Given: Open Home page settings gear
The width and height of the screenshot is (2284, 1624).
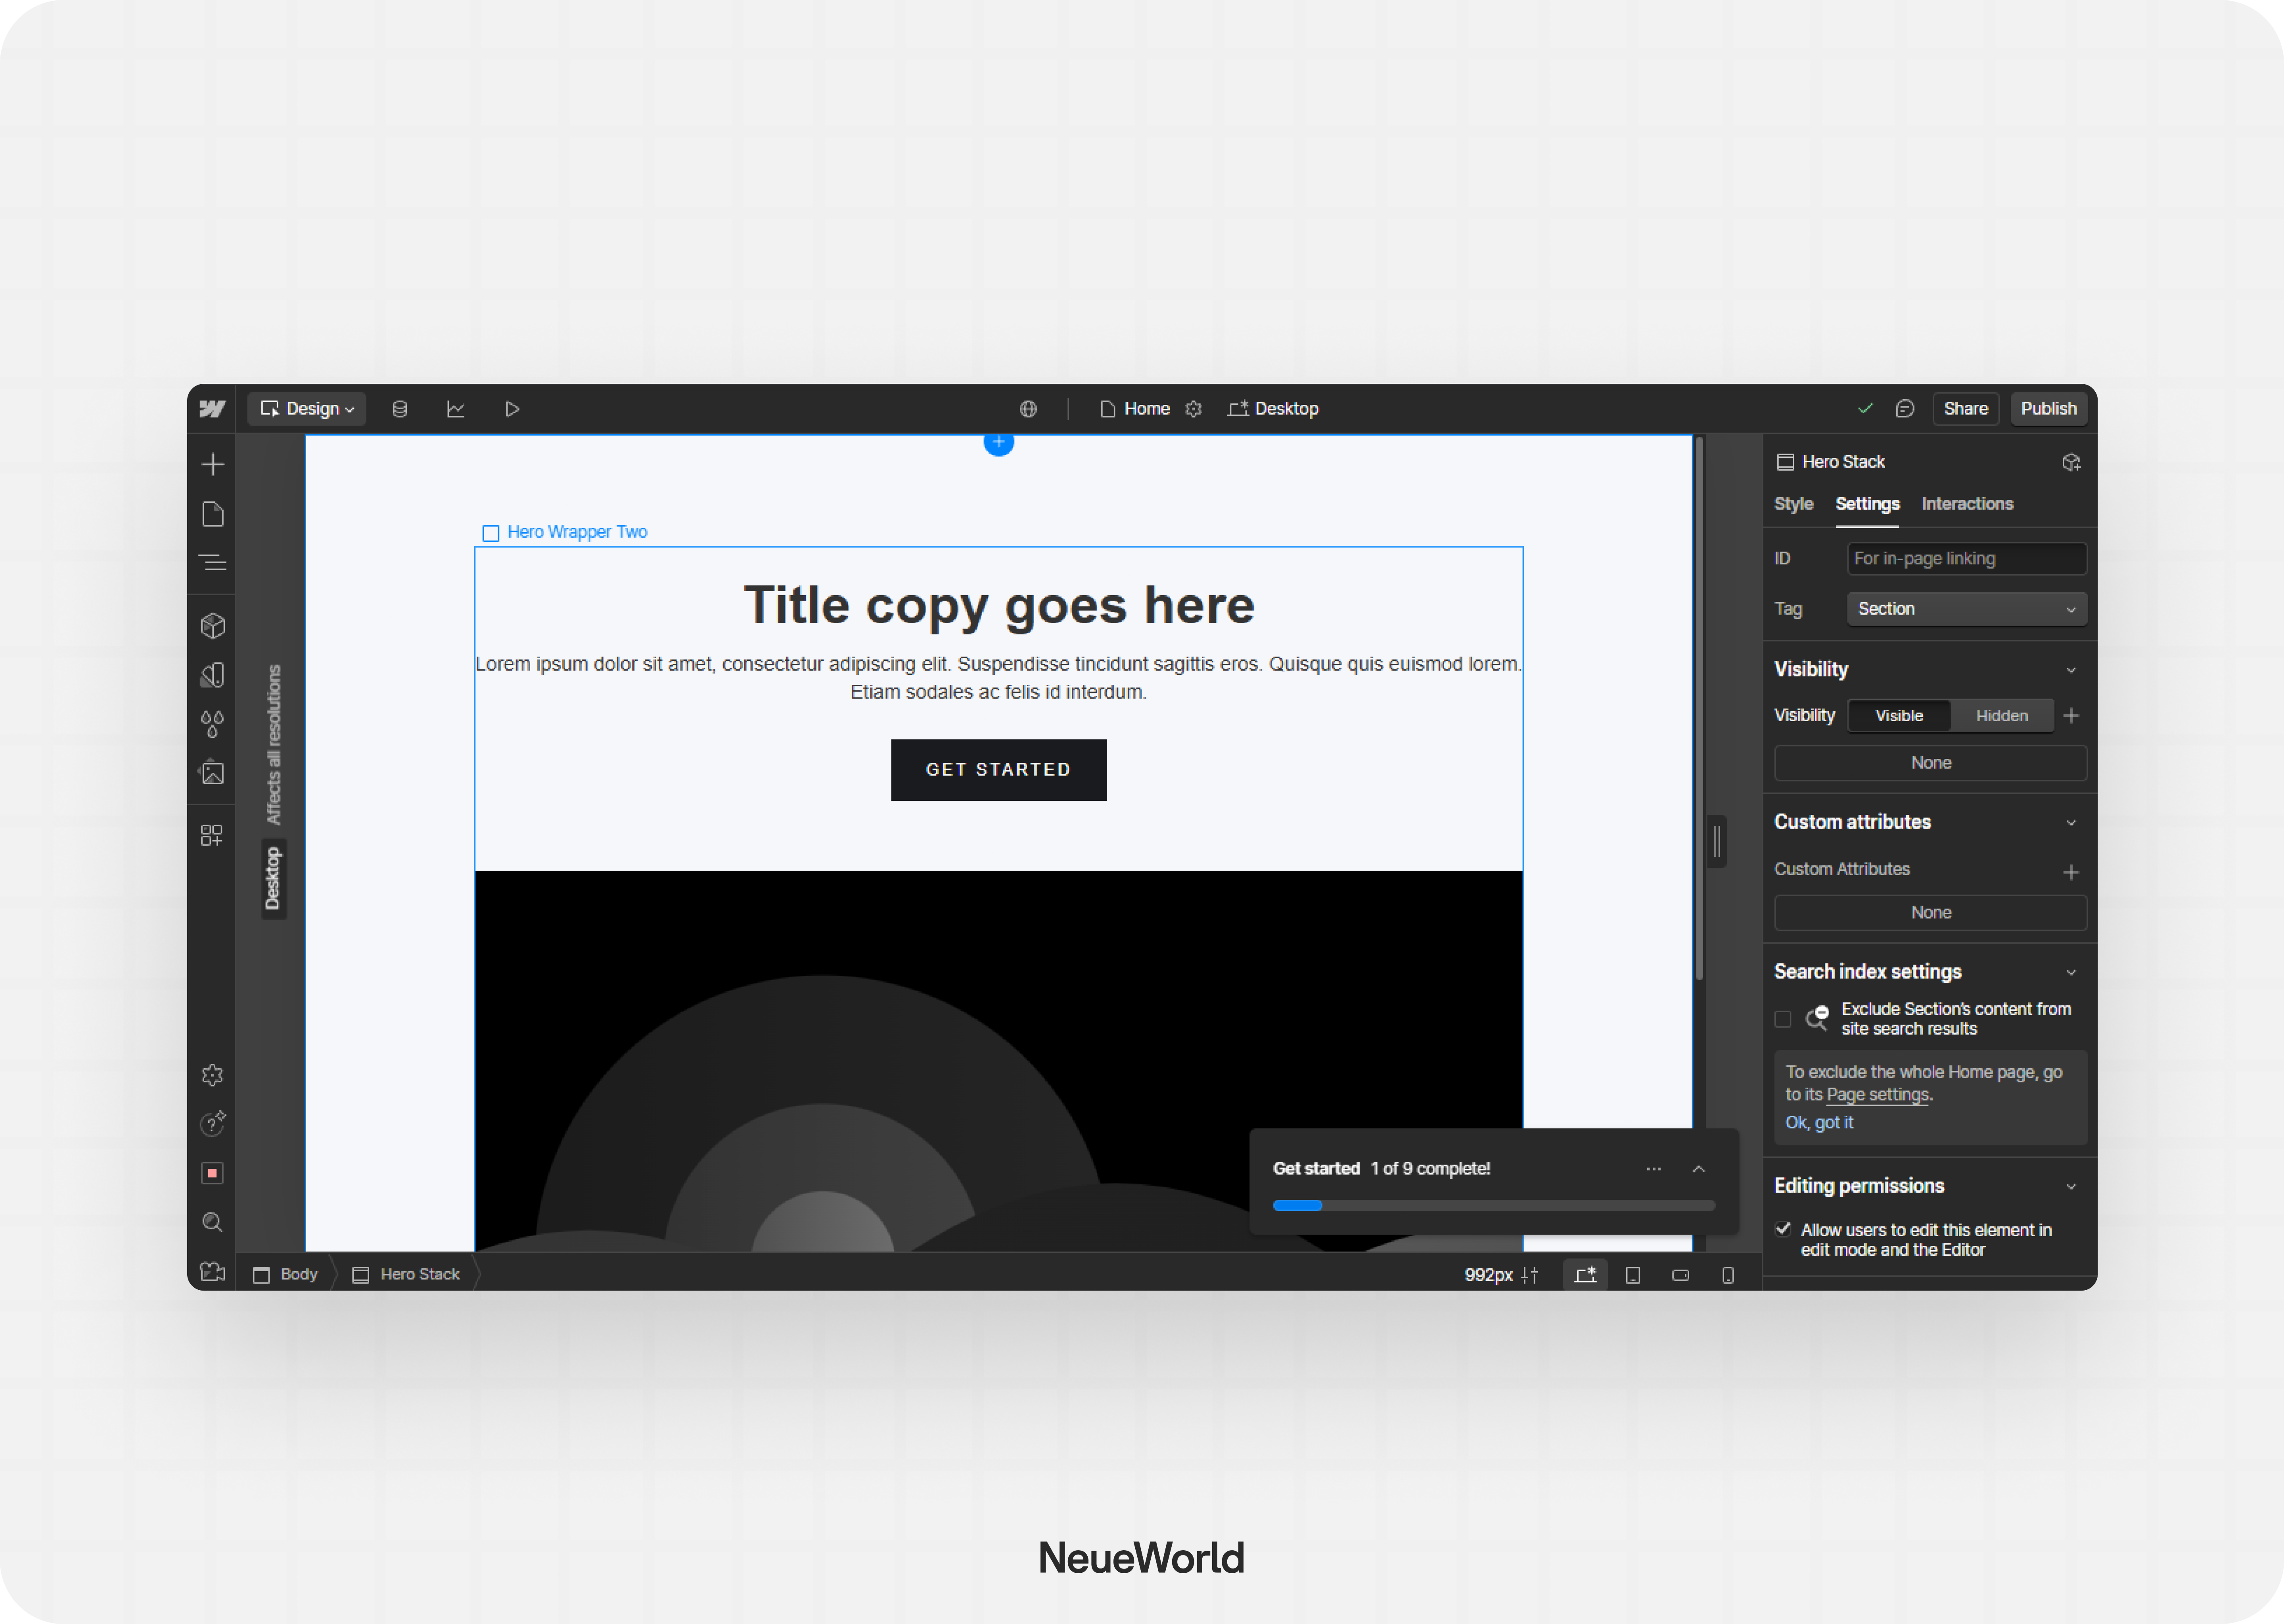Looking at the screenshot, I should point(1193,409).
